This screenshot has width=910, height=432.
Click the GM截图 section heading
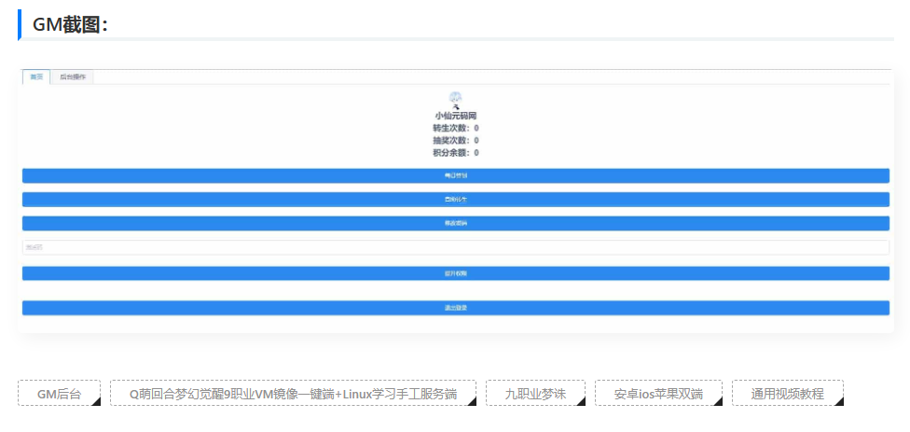click(x=71, y=25)
